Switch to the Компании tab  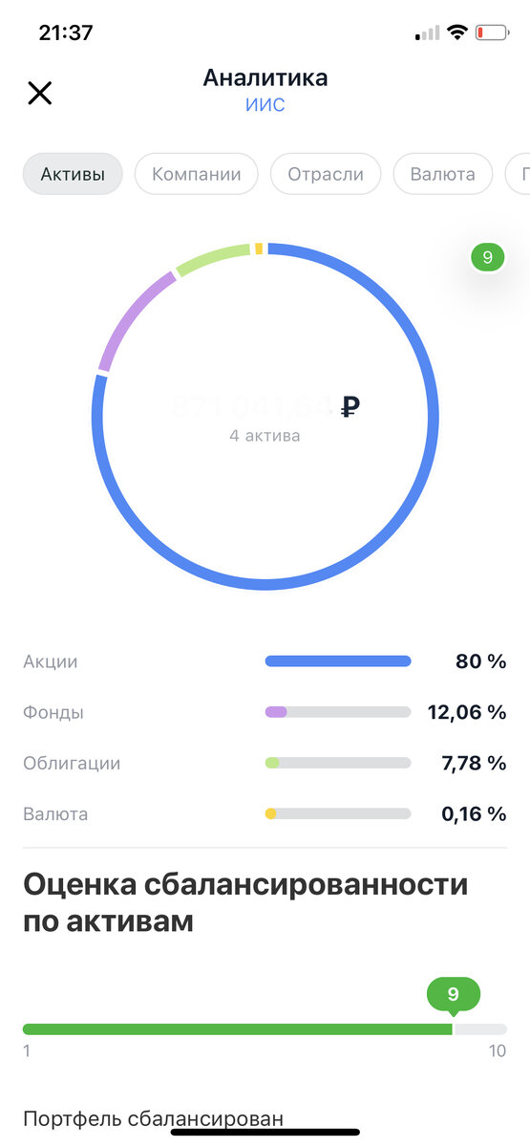click(x=197, y=174)
